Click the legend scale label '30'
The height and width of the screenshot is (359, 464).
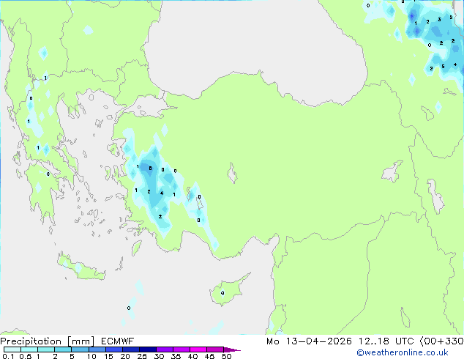159,356
